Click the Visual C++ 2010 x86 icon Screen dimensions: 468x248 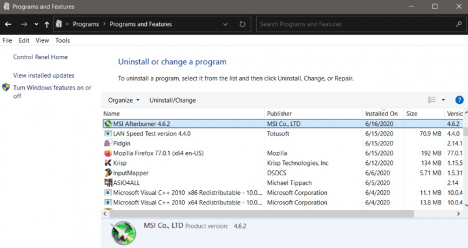click(108, 193)
